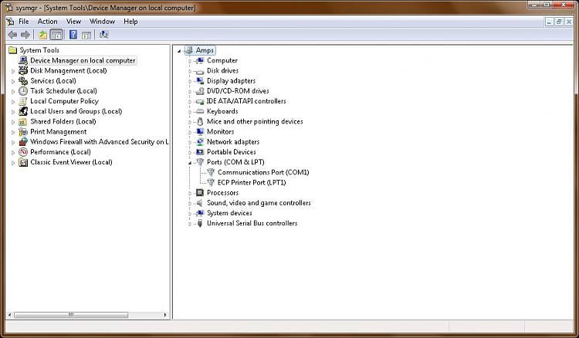Click left pane scrollbar right arrow
Image resolution: width=579 pixels, height=338 pixels.
pyautogui.click(x=165, y=315)
